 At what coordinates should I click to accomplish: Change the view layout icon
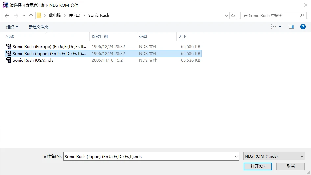(273, 27)
